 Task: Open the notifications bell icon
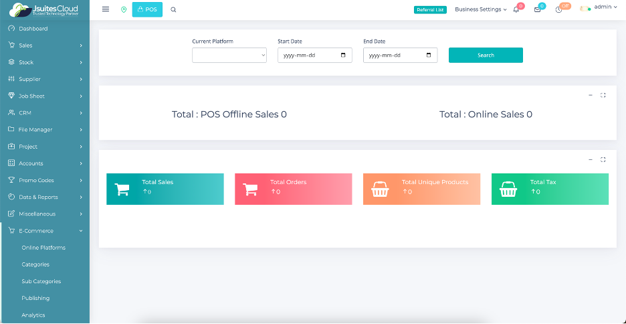point(516,9)
